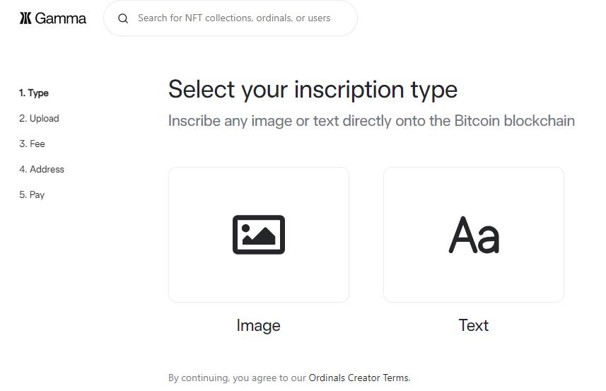The height and width of the screenshot is (391, 606).
Task: Click the picture icon in Image card
Action: click(259, 235)
